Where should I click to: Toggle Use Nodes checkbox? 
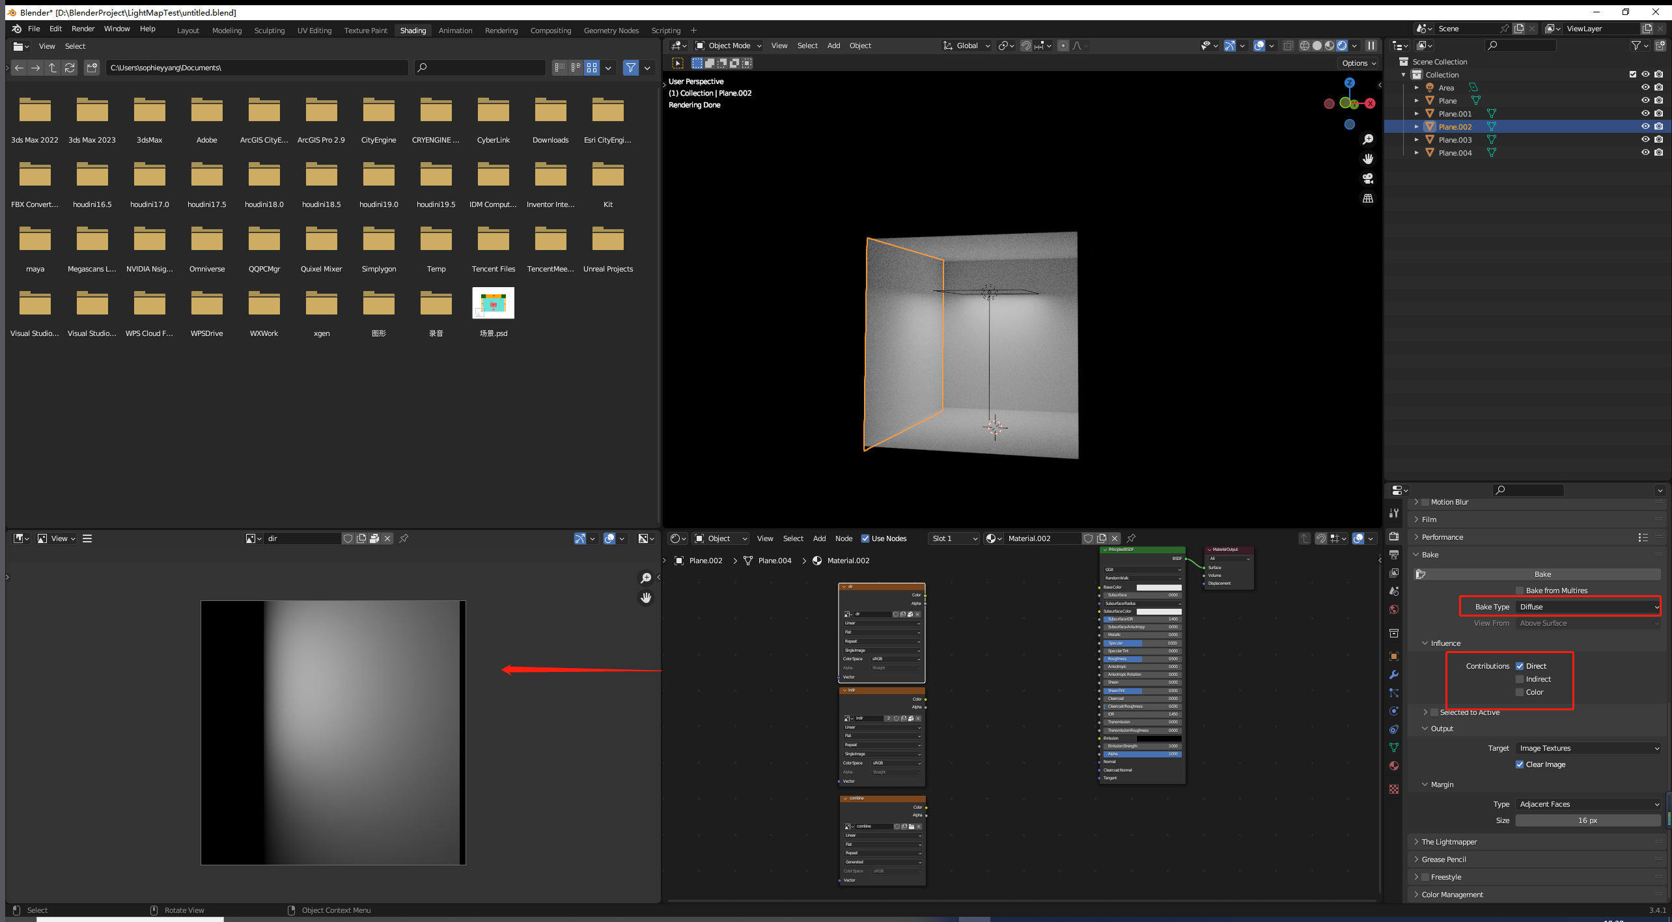865,538
